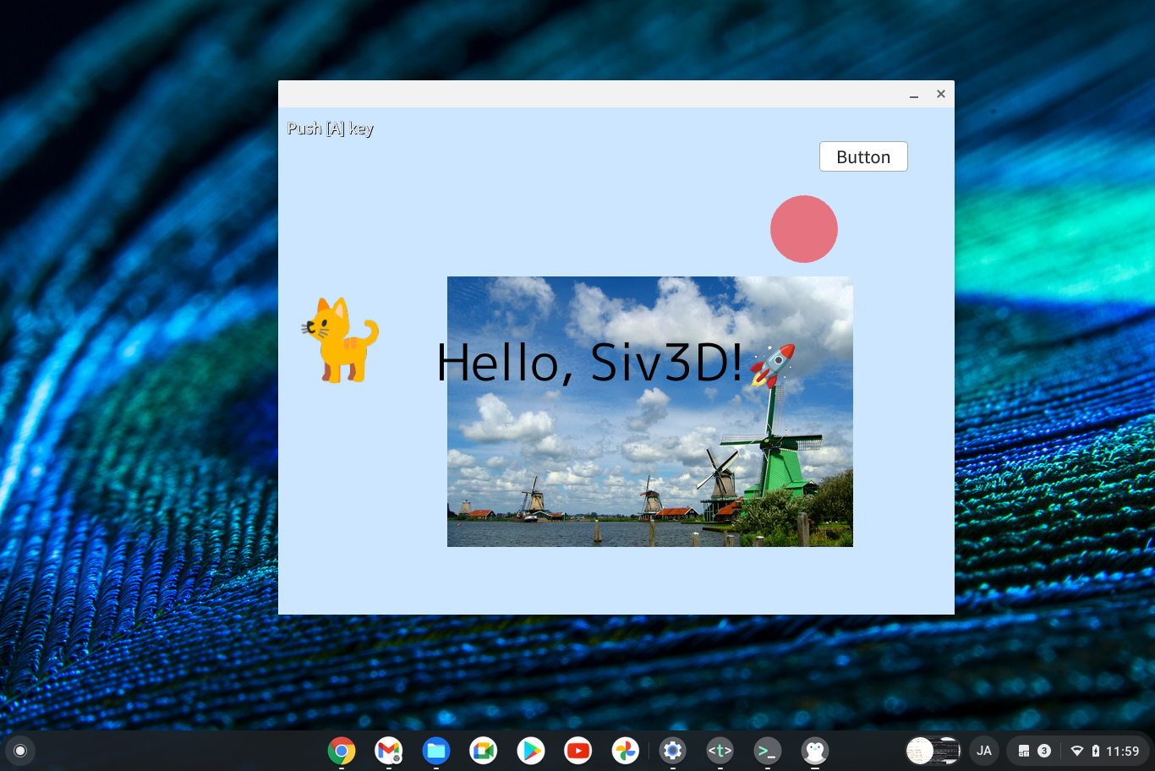Screen dimensions: 1155x771
Task: Open Google Meet from the shelf
Action: 484,751
